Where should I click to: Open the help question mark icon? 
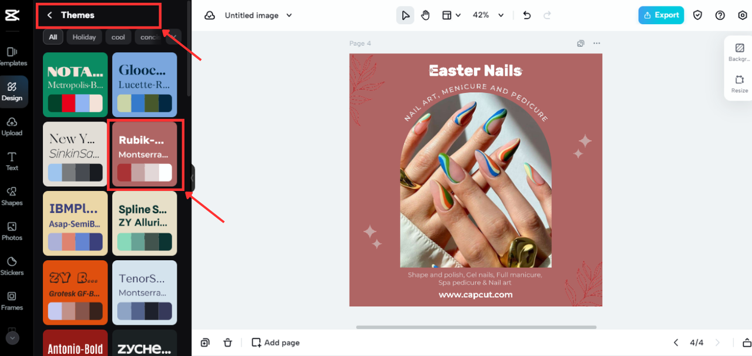click(720, 15)
